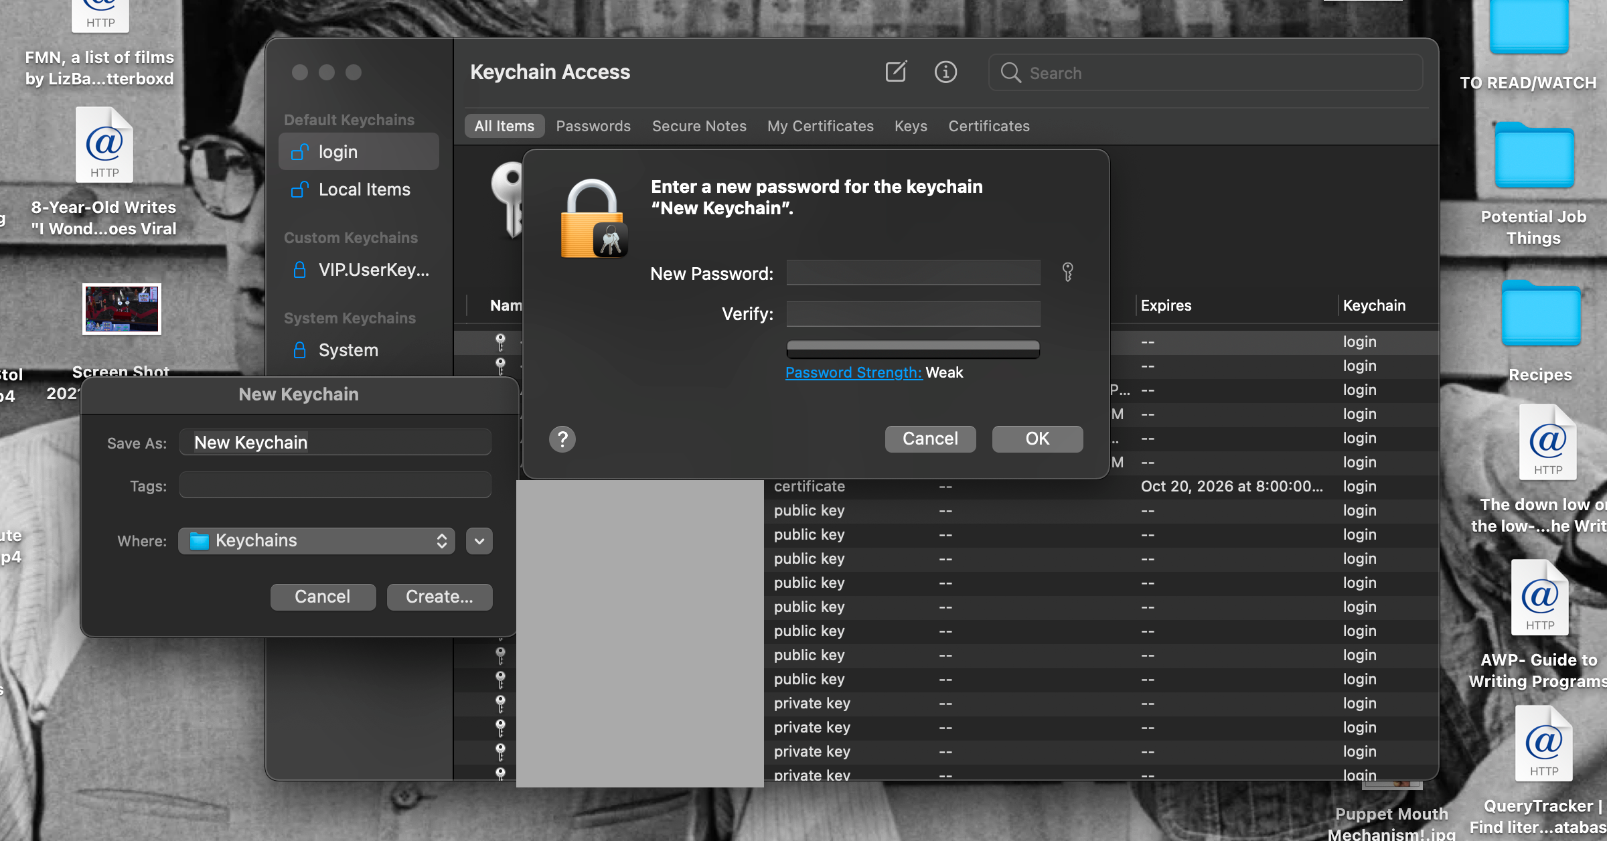Click the info icon in toolbar
1607x841 pixels.
pyautogui.click(x=945, y=72)
